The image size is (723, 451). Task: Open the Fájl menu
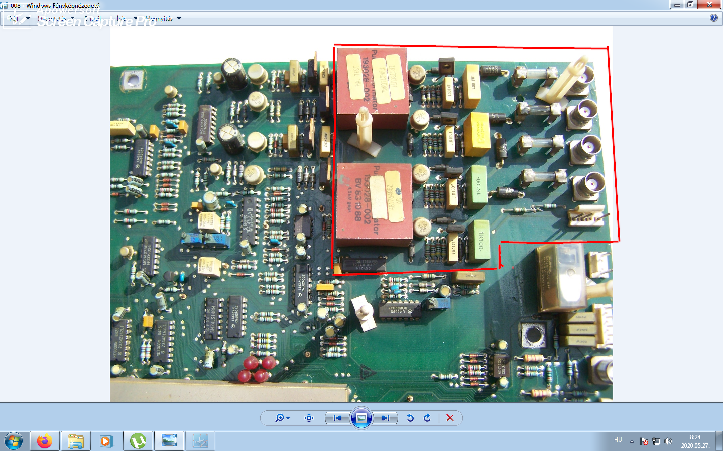(18, 19)
